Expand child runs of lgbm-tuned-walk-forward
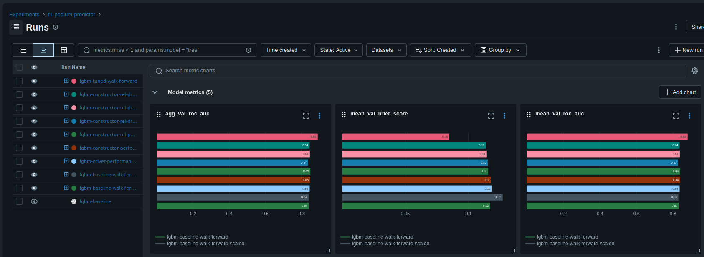This screenshot has width=704, height=257. click(x=66, y=81)
